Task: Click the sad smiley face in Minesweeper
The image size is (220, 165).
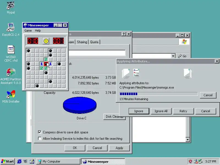Action: (x=46, y=41)
